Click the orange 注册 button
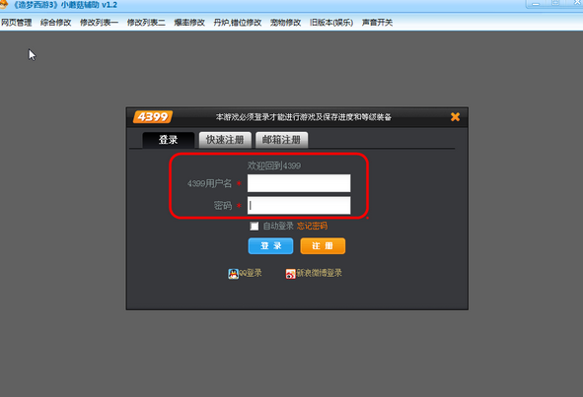 (x=323, y=246)
